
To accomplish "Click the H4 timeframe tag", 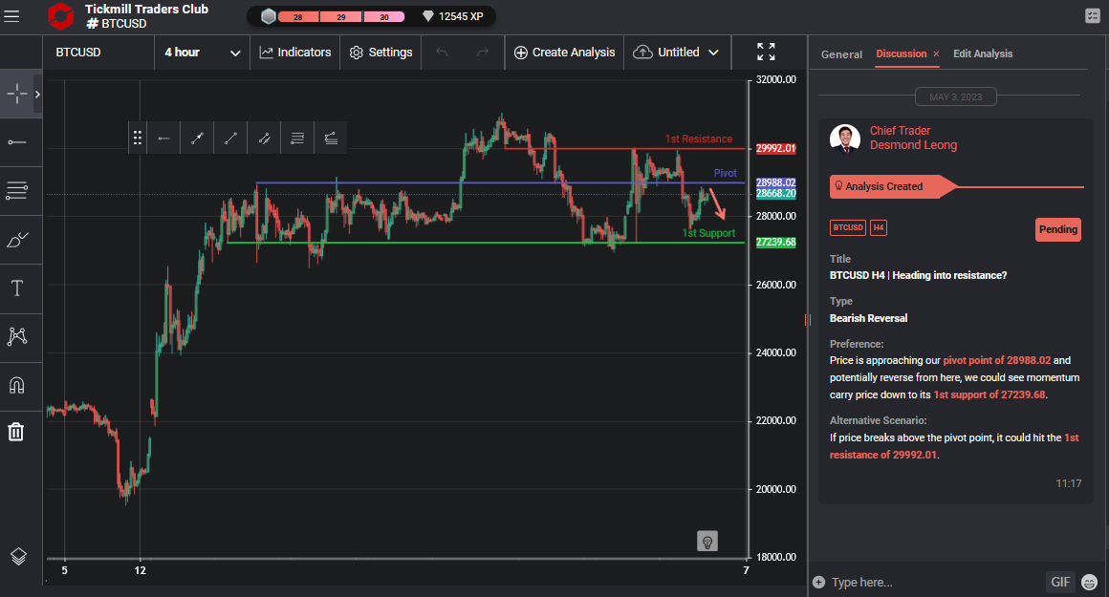I will click(879, 227).
